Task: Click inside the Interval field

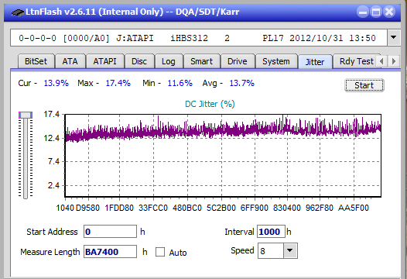Action: pos(271,232)
